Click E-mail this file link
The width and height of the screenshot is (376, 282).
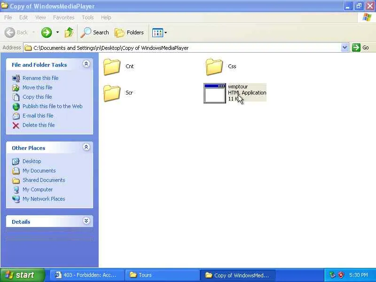point(38,116)
